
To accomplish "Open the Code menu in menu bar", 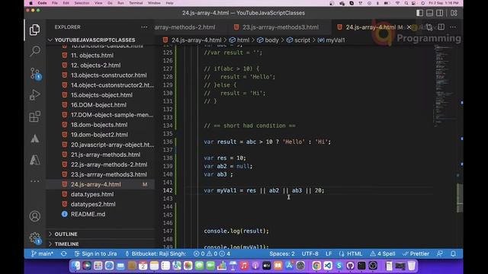I will point(42,3).
